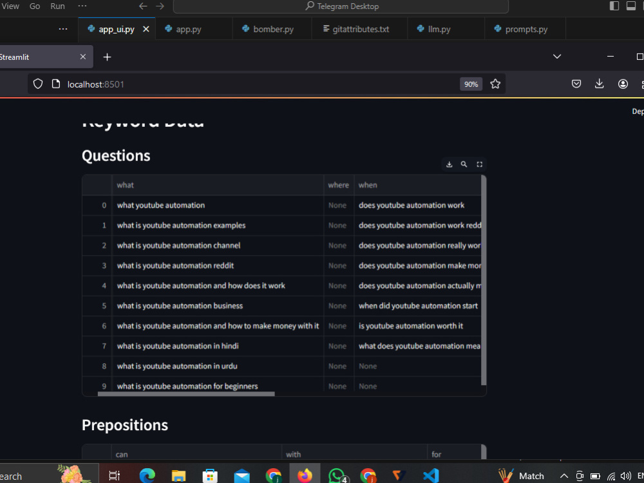The height and width of the screenshot is (483, 644).
Task: Select cell 'what is youtube automation examples'
Action: (218, 225)
